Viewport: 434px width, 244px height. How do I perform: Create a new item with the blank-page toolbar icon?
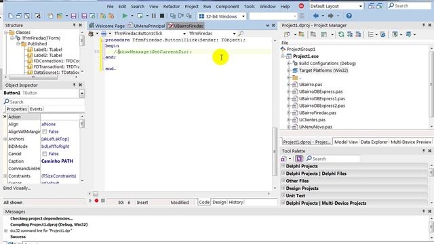pyautogui.click(x=11, y=16)
